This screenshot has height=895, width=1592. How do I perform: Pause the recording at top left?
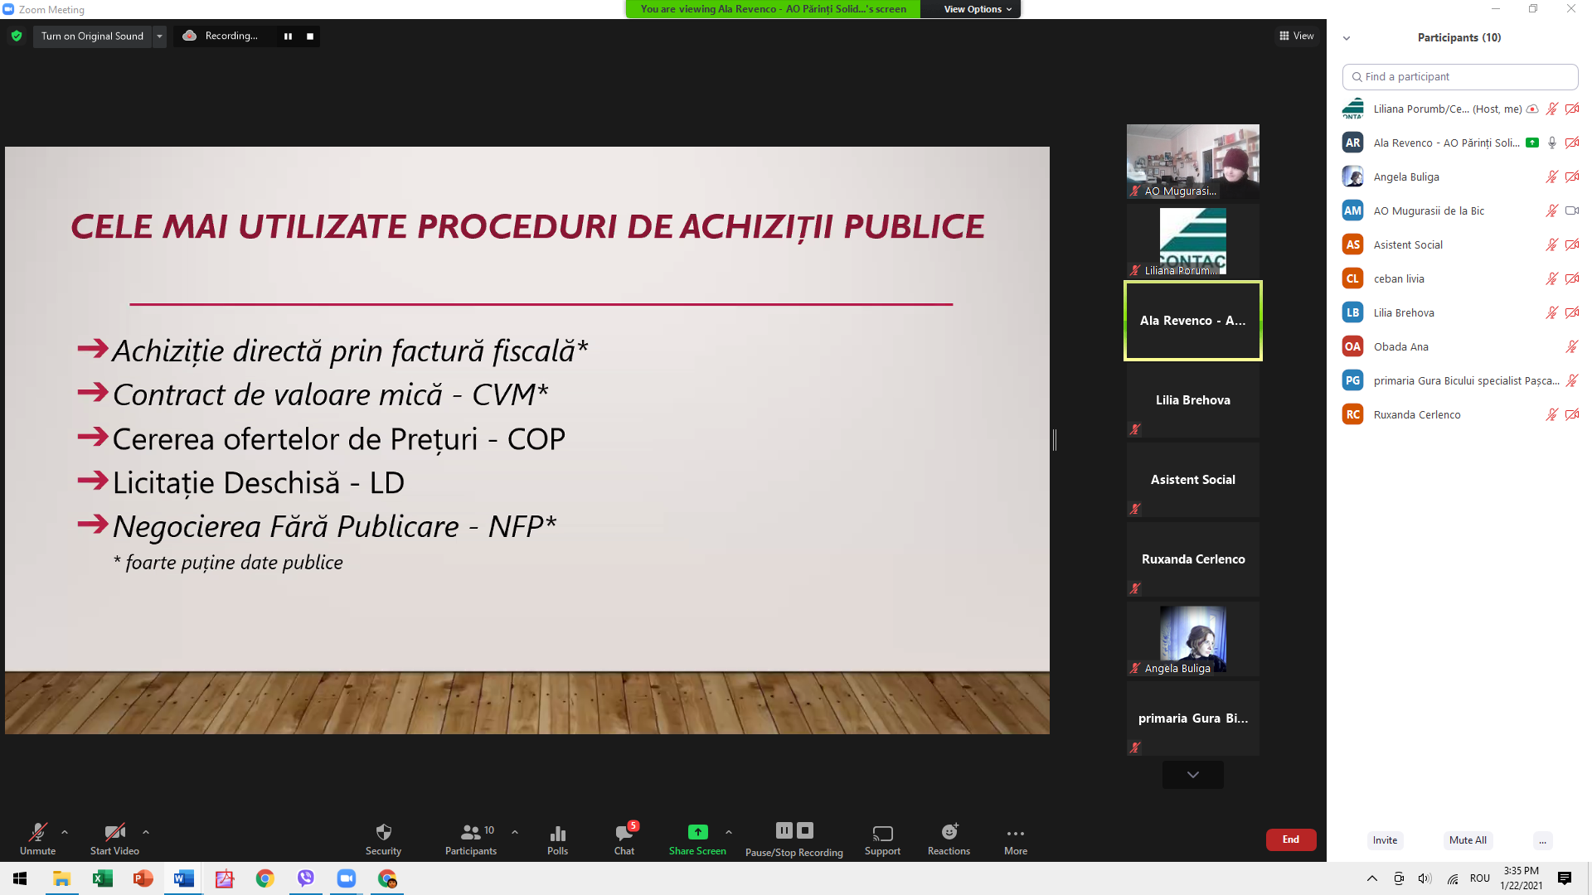click(288, 36)
